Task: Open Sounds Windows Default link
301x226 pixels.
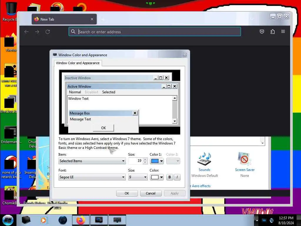Action: click(x=205, y=170)
